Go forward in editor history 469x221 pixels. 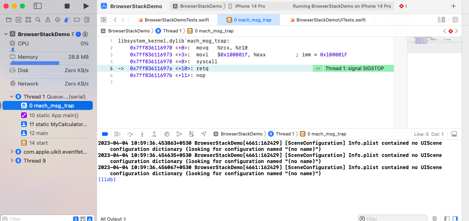[x=123, y=20]
